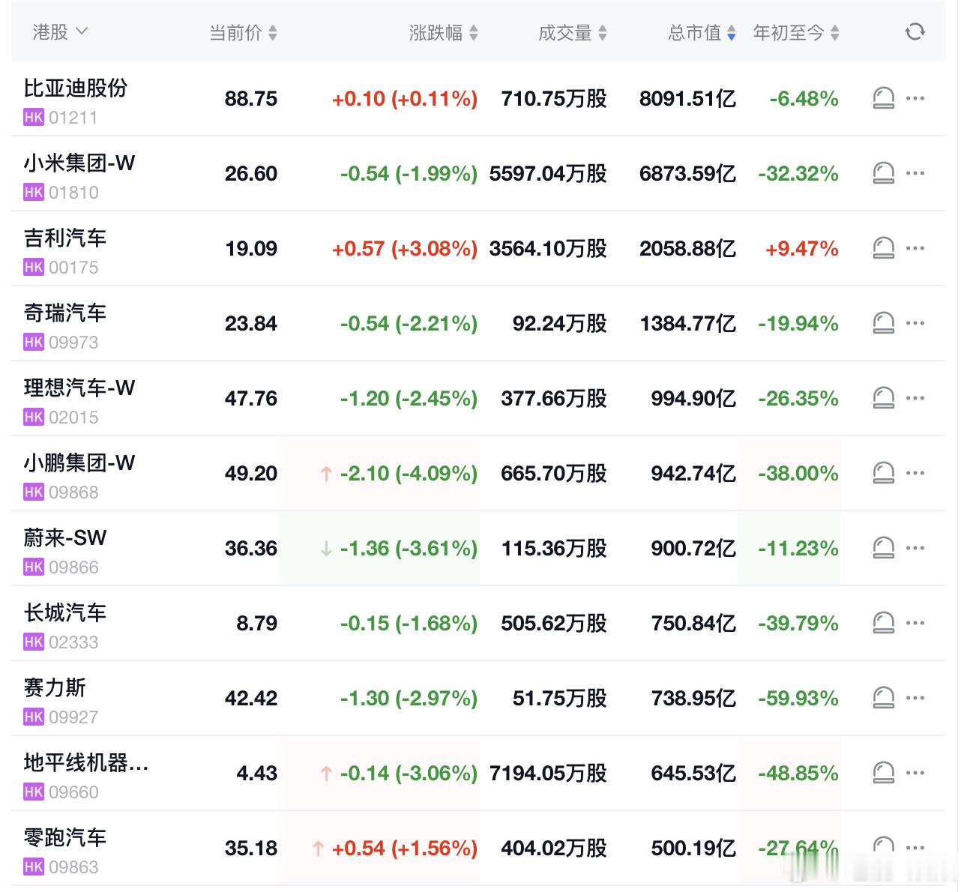Screen dimensions: 967x892
Task: Open 理想汽车-W stock page
Action: pos(79,388)
